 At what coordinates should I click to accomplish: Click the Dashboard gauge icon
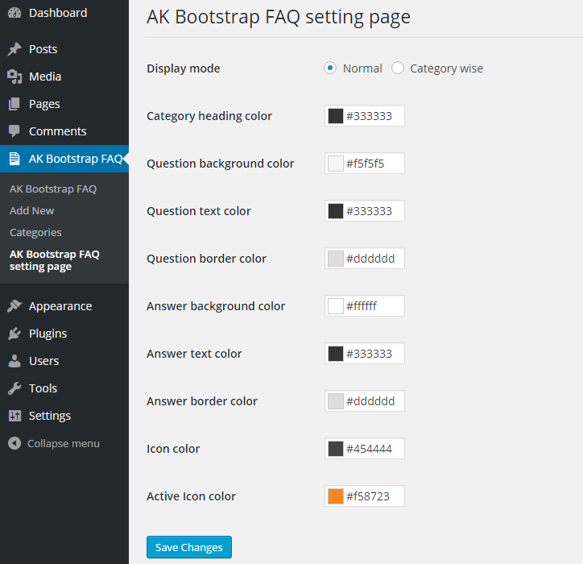tap(14, 13)
